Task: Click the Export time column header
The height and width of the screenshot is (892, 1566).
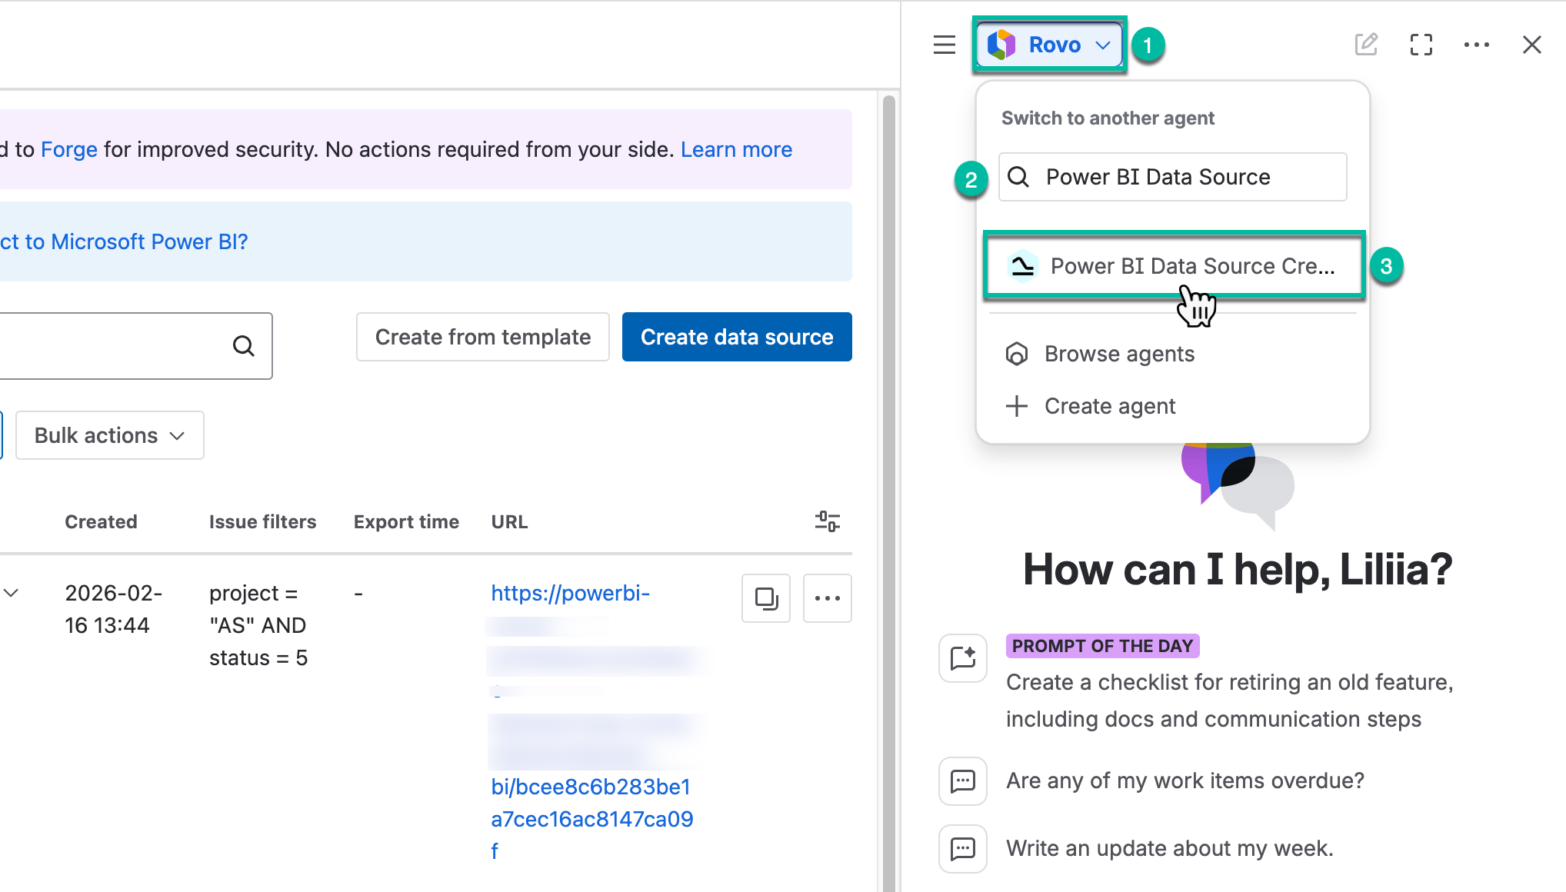Action: point(406,521)
